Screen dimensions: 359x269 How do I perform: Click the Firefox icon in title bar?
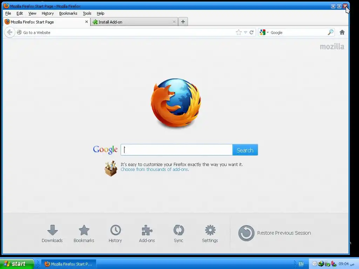pyautogui.click(x=6, y=6)
